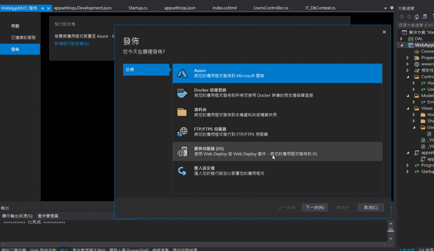The height and width of the screenshot is (251, 434).
Task: Click the 搜尋方案總管 search field
Action: pos(416,25)
